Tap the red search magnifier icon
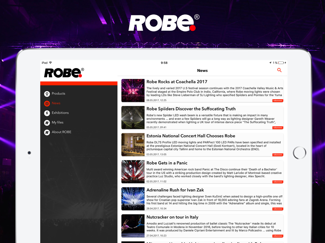 [279, 70]
